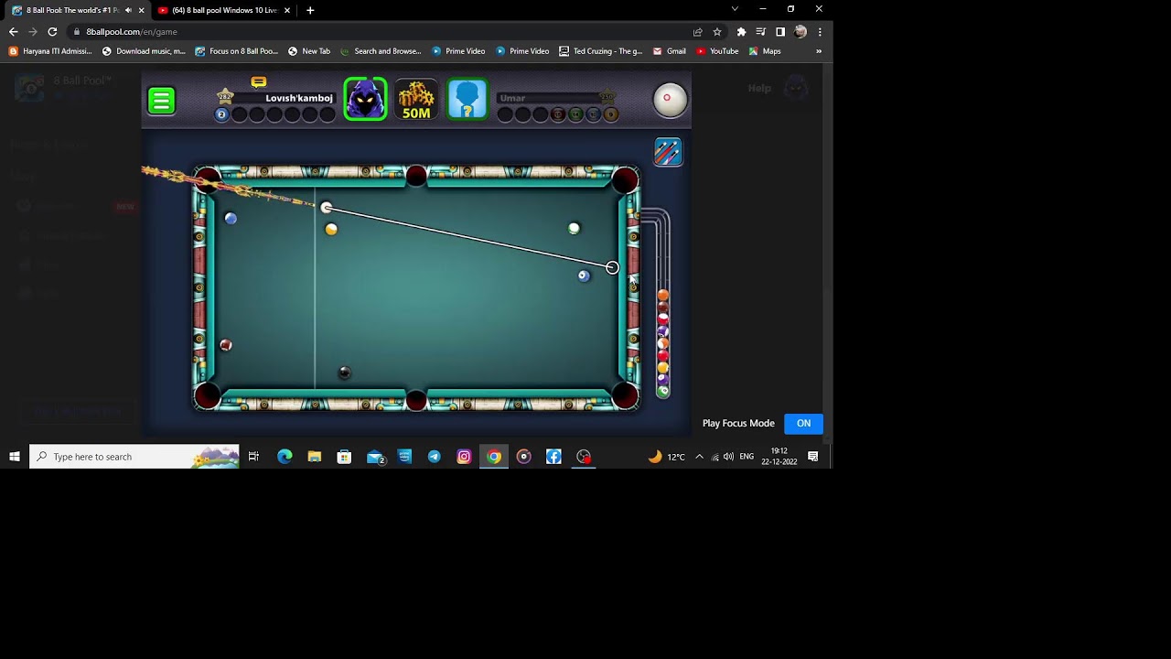Image resolution: width=1171 pixels, height=659 pixels.
Task: Open the 12°C weather widget
Action: pos(666,457)
